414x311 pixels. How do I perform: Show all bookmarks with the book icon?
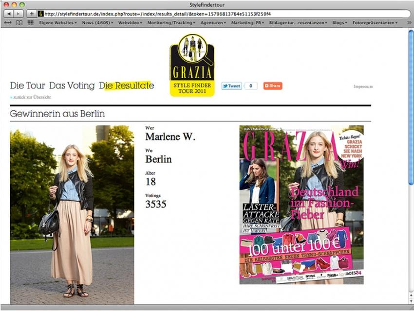tap(19, 23)
